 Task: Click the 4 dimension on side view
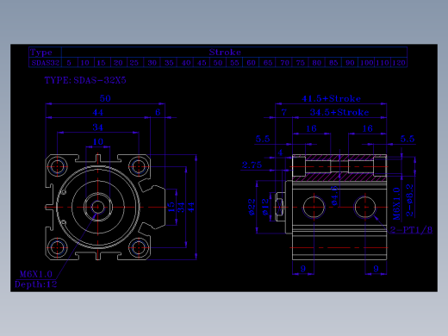(280, 152)
